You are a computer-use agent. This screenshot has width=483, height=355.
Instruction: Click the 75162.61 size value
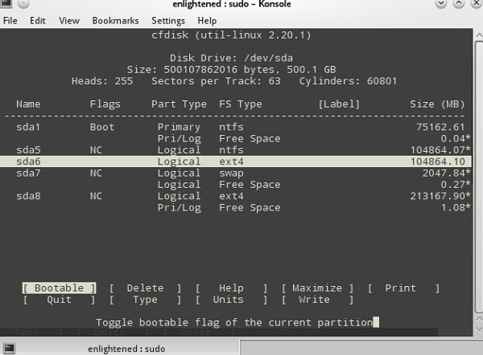440,127
